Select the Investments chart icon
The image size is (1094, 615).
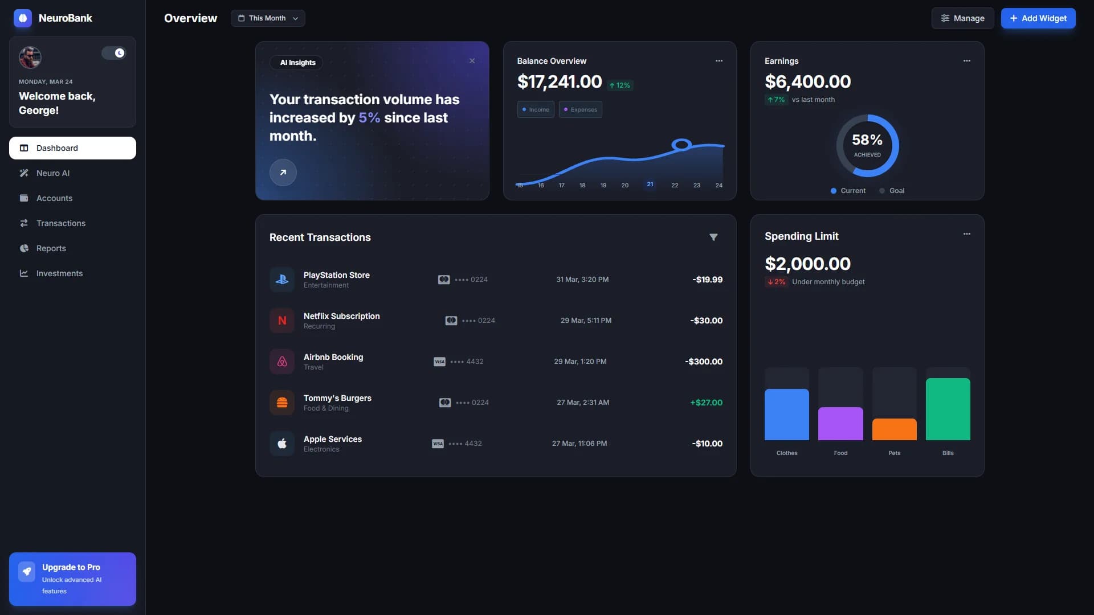(24, 273)
